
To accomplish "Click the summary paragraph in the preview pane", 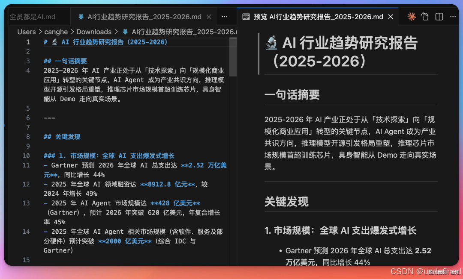I will click(x=350, y=143).
